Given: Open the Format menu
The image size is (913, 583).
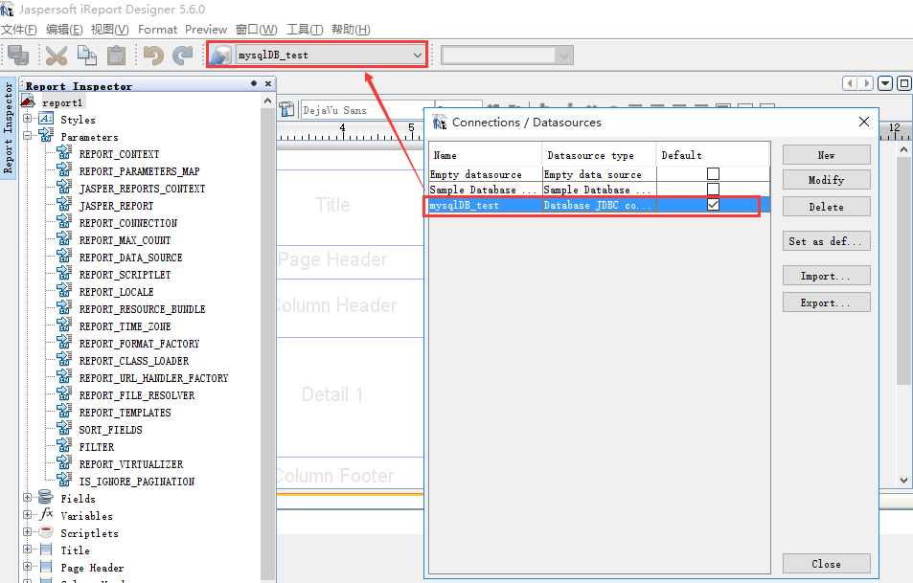Looking at the screenshot, I should tap(157, 30).
